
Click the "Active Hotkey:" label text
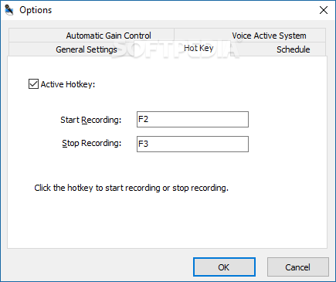[x=68, y=84]
